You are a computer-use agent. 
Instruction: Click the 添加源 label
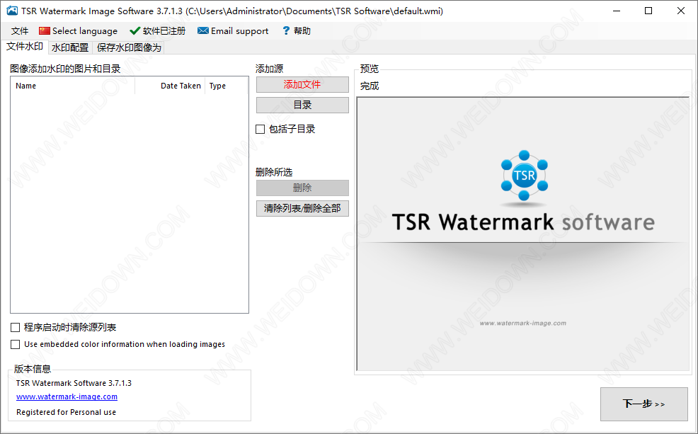(269, 69)
